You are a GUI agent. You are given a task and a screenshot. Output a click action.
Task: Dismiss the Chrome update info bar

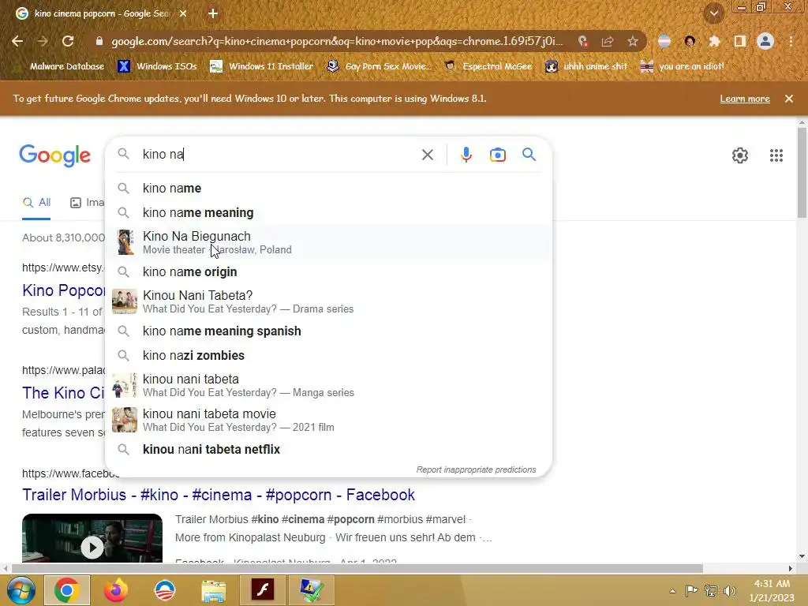click(789, 99)
